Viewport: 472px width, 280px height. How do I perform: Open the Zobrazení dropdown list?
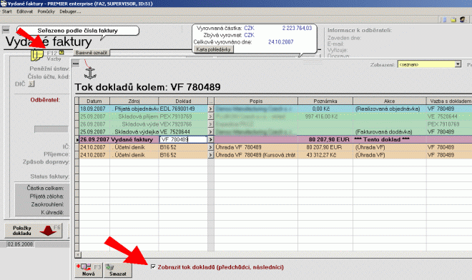pyautogui.click(x=458, y=64)
